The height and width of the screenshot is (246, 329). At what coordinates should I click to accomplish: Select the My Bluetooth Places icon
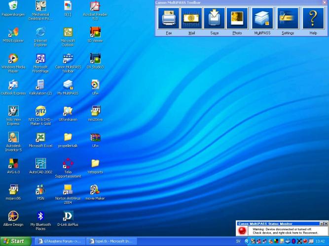(x=41, y=216)
